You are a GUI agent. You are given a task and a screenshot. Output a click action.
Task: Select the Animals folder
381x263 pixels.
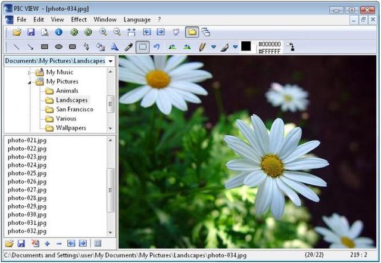(67, 91)
